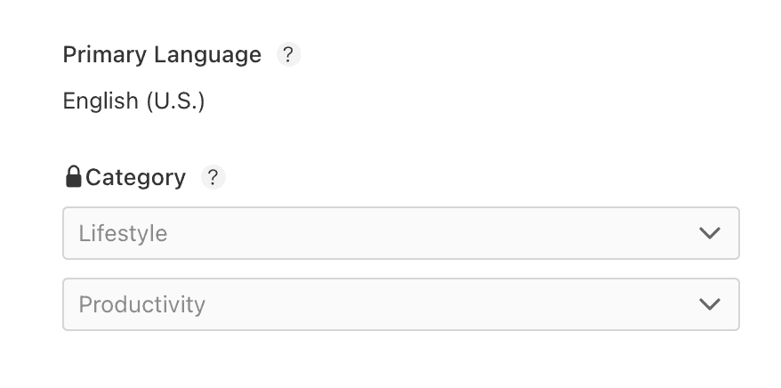The width and height of the screenshot is (781, 388).
Task: Click the Category section label
Action: point(135,178)
